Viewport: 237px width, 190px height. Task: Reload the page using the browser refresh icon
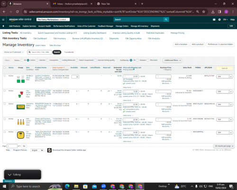coord(18,11)
